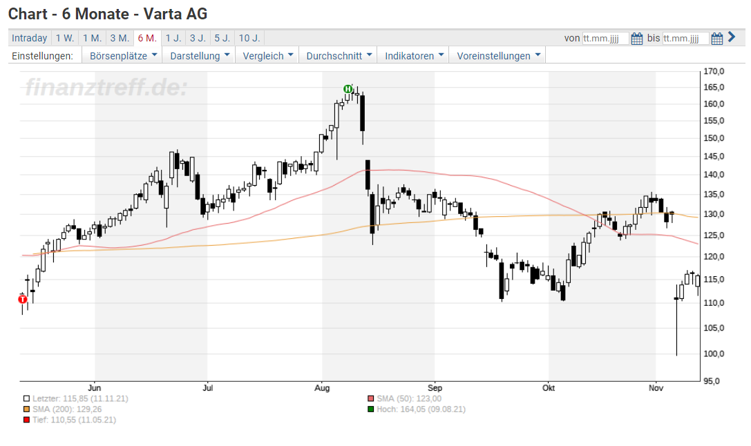Click the chart heading 'Chart - 6 Monate - Varta AG'
Screen dimensions: 751x446
pyautogui.click(x=108, y=14)
